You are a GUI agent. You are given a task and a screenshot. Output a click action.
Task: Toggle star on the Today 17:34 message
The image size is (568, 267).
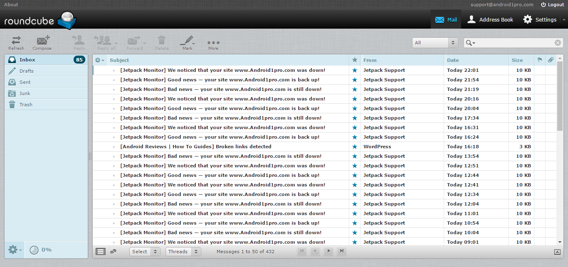pos(355,118)
